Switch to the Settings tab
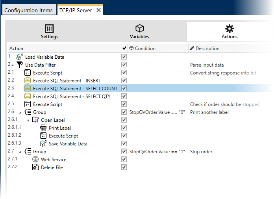Image resolution: width=274 pixels, height=199 pixels. [x=50, y=32]
